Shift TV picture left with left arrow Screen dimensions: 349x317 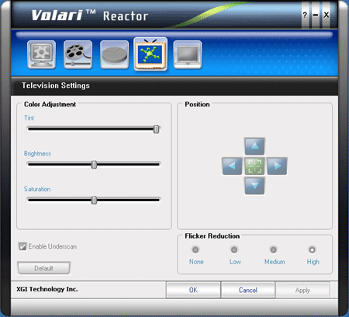click(232, 165)
